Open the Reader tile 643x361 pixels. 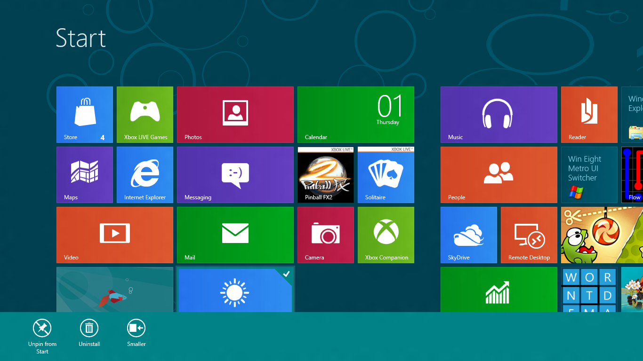[x=589, y=115]
